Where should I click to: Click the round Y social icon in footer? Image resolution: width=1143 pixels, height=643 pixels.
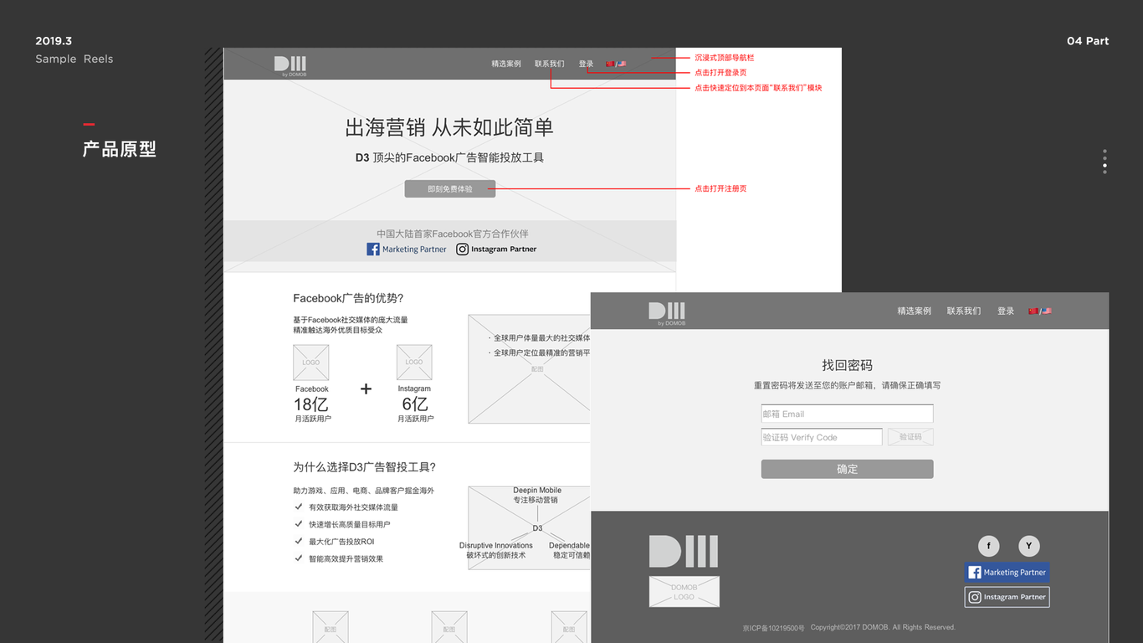point(1028,546)
